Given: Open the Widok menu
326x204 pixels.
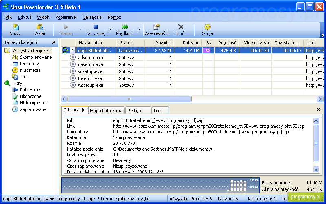Looking at the screenshot, I should click(x=43, y=17).
